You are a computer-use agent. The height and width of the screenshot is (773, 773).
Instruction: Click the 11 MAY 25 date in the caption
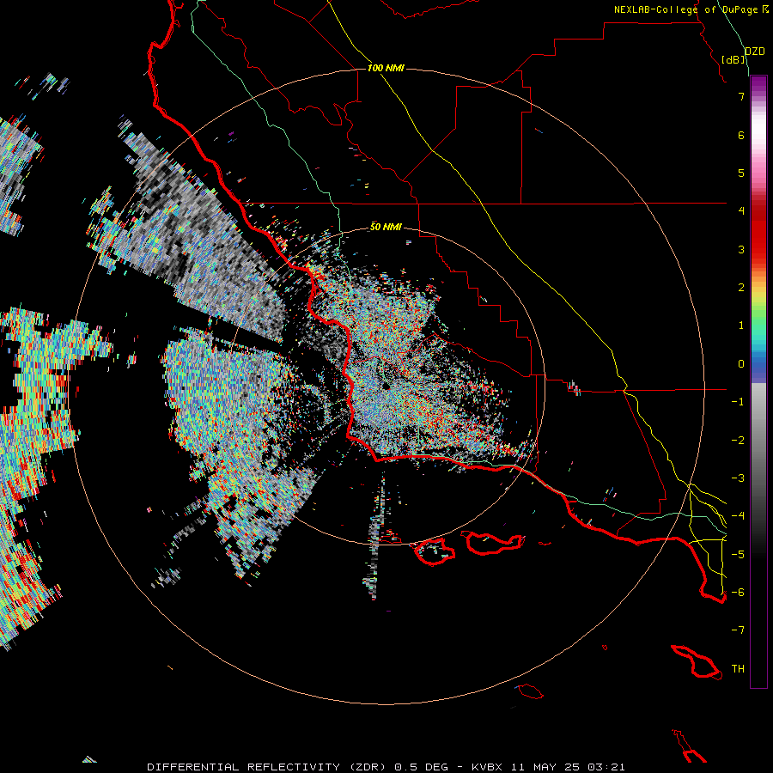(547, 767)
